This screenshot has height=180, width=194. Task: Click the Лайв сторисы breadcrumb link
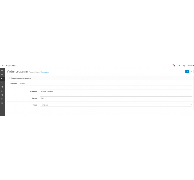[45, 72]
